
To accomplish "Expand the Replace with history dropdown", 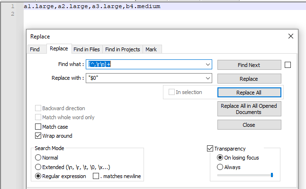I will [x=208, y=78].
